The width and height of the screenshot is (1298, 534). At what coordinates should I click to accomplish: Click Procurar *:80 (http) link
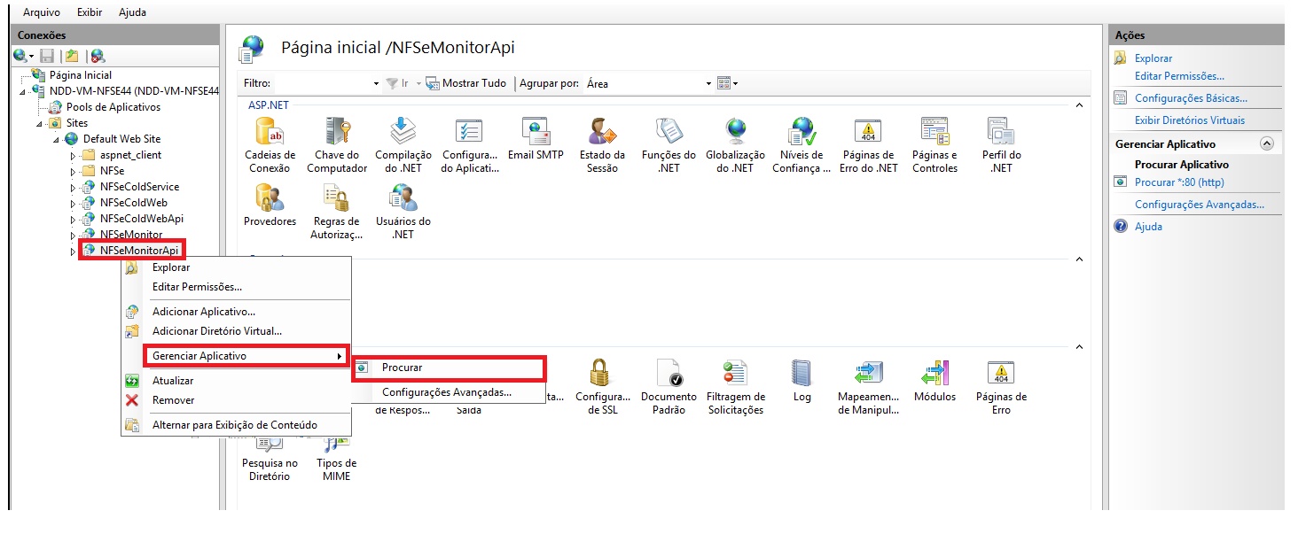[1179, 182]
